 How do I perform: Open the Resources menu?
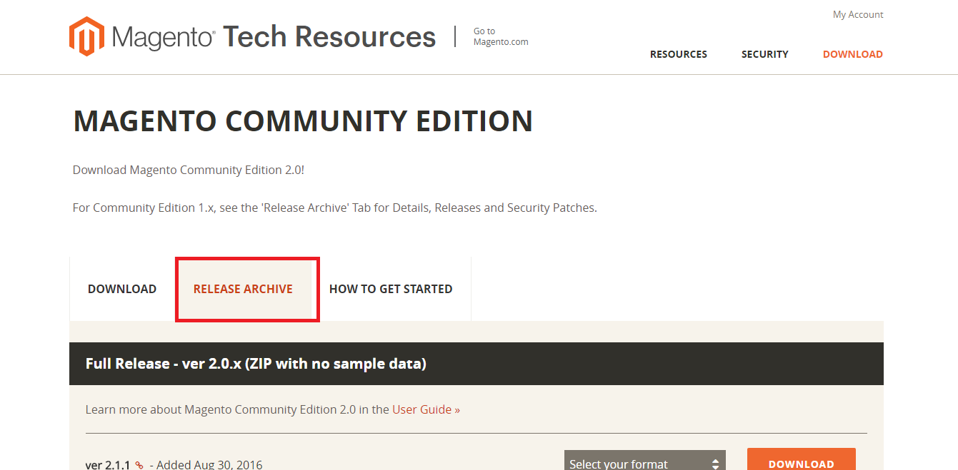(679, 54)
